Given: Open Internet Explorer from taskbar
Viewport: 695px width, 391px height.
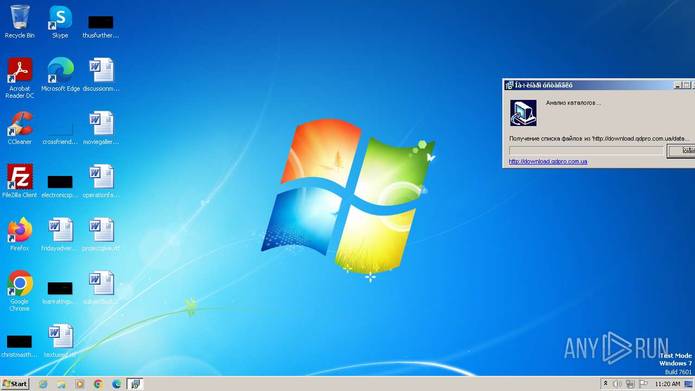Looking at the screenshot, I should coord(43,384).
